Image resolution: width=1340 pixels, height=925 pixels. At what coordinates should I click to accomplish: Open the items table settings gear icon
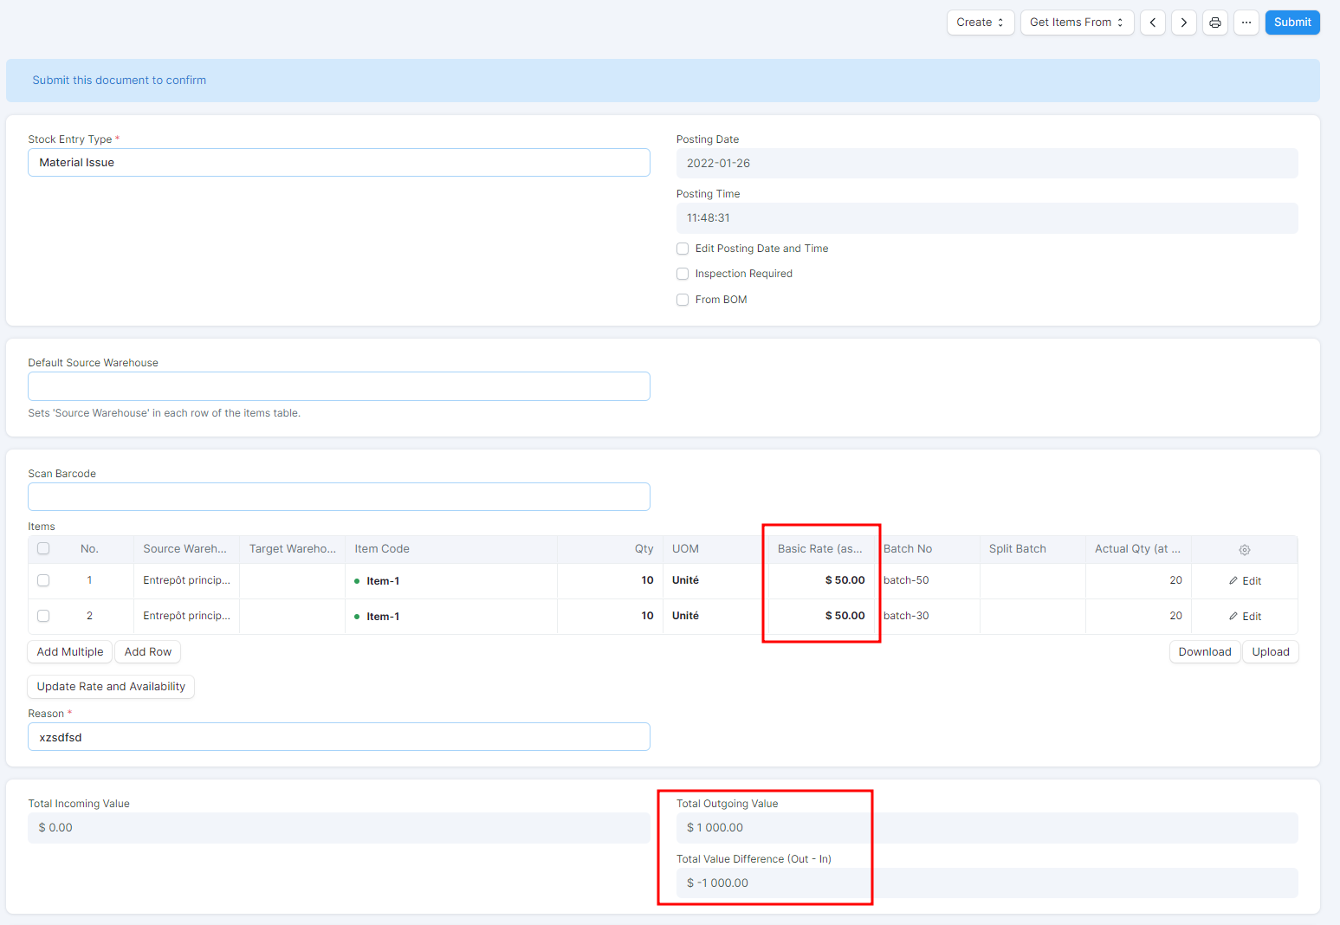[1244, 549]
